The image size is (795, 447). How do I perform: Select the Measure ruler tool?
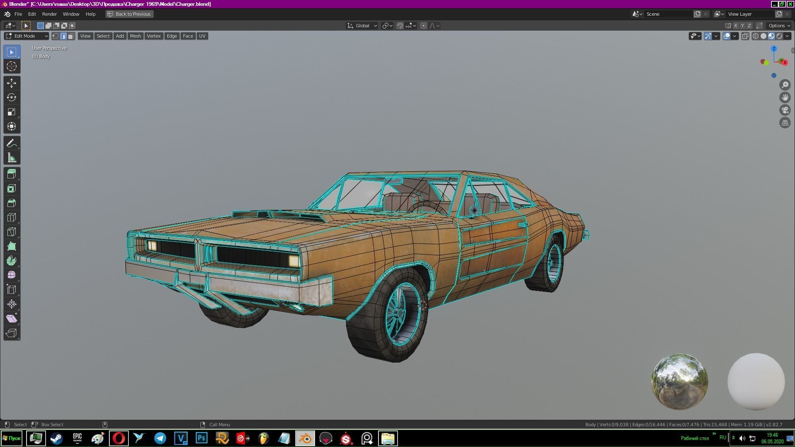coord(12,158)
